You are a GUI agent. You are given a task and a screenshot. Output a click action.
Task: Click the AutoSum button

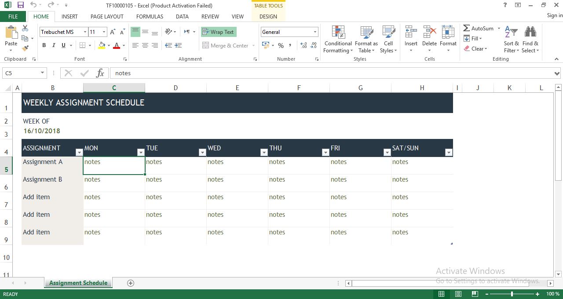479,28
